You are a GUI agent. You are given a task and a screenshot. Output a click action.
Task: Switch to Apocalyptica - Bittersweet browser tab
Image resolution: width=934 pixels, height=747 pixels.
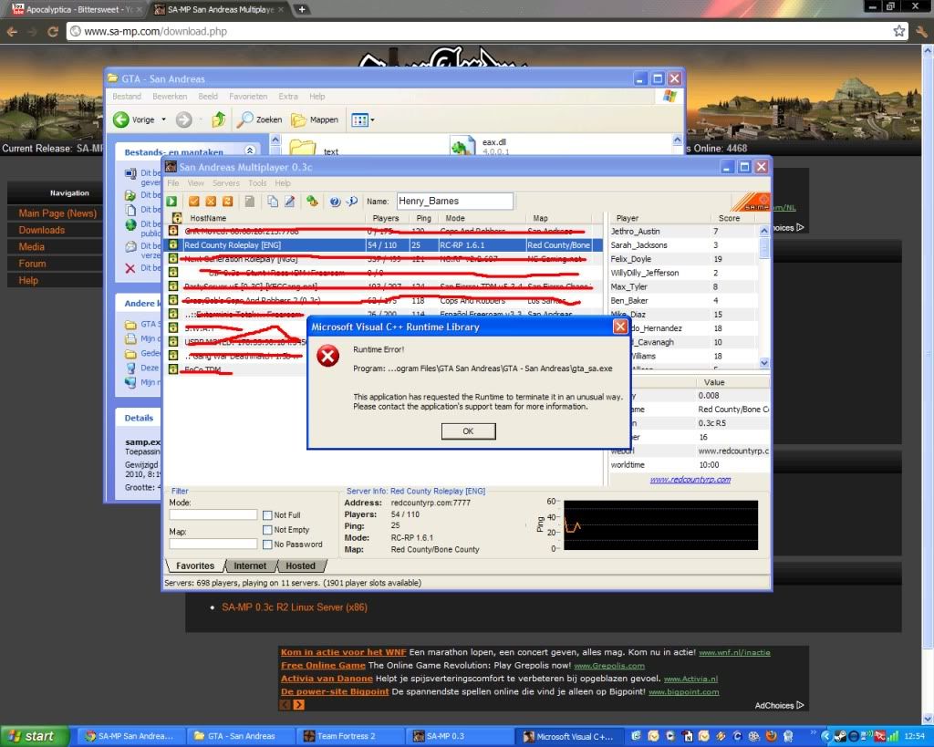tap(75, 9)
